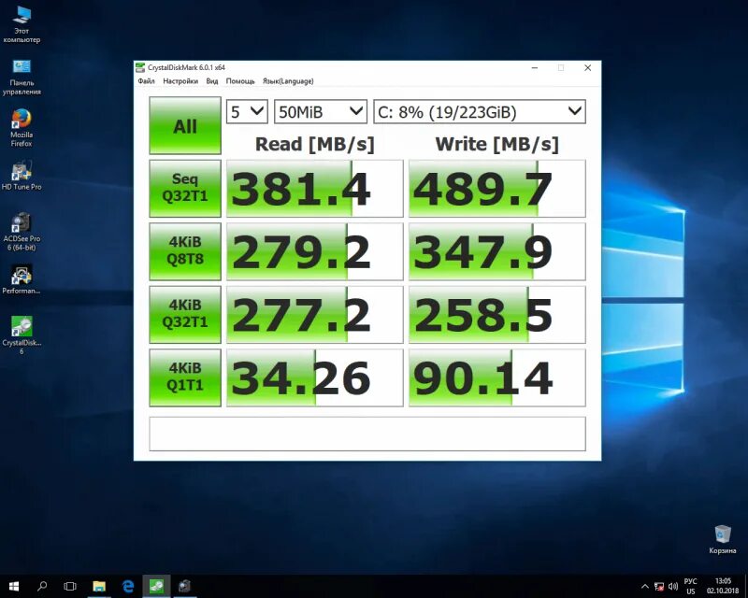Select the ACDSee Pro 6 desktop icon
This screenshot has height=598, width=748.
(22, 232)
